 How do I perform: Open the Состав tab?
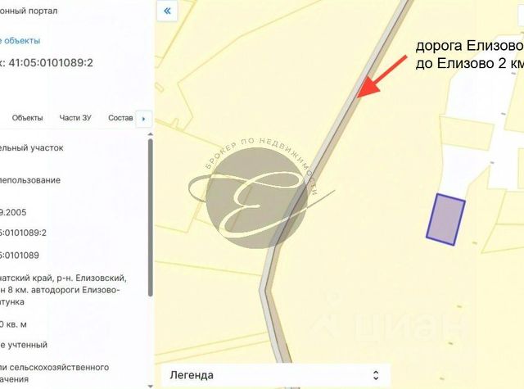(x=120, y=118)
